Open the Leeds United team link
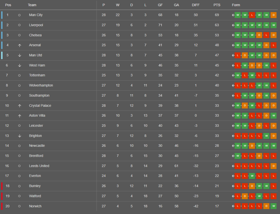This screenshot has height=214, width=280. (x=39, y=166)
